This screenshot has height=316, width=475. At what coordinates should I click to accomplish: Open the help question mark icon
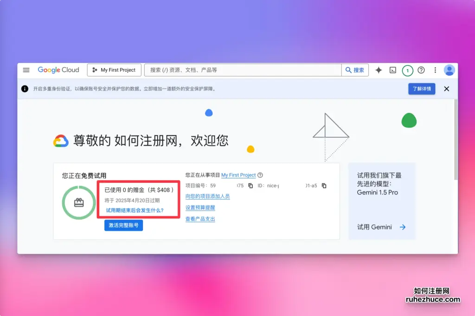click(x=421, y=70)
